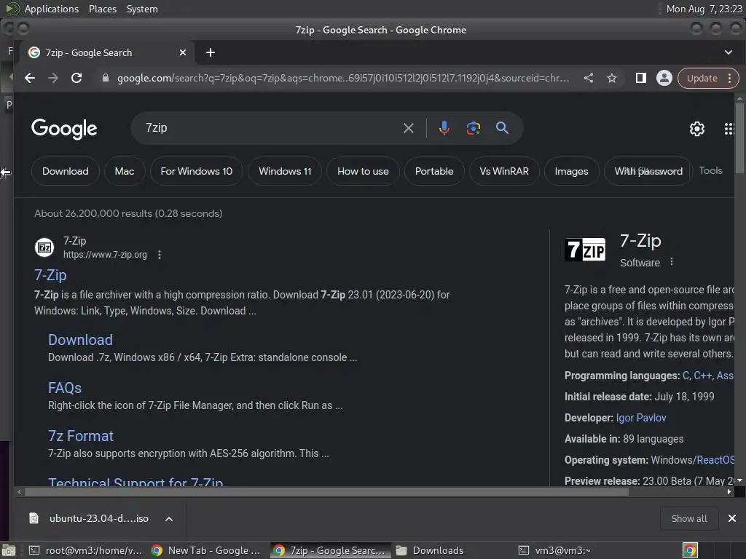Screen dimensions: 746x559
Task: Close the downloads bar
Action: [732, 518]
